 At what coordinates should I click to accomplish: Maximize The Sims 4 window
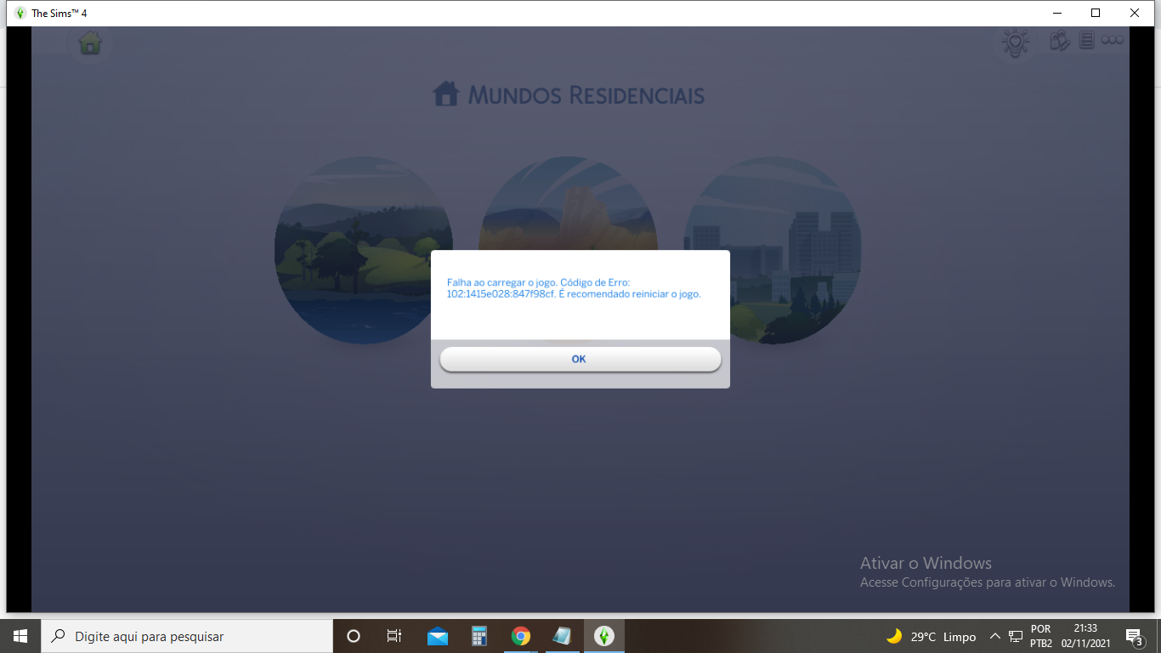tap(1096, 13)
